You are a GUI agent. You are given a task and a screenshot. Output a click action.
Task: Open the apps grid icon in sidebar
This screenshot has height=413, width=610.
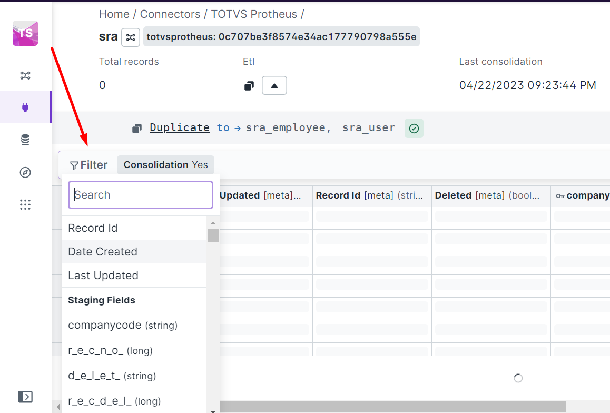click(25, 205)
